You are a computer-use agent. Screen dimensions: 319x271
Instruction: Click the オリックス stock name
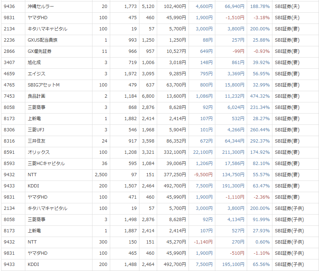(39, 152)
